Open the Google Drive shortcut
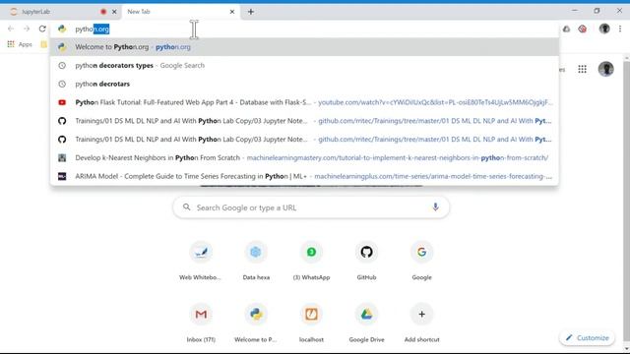The image size is (630, 354). point(366,323)
